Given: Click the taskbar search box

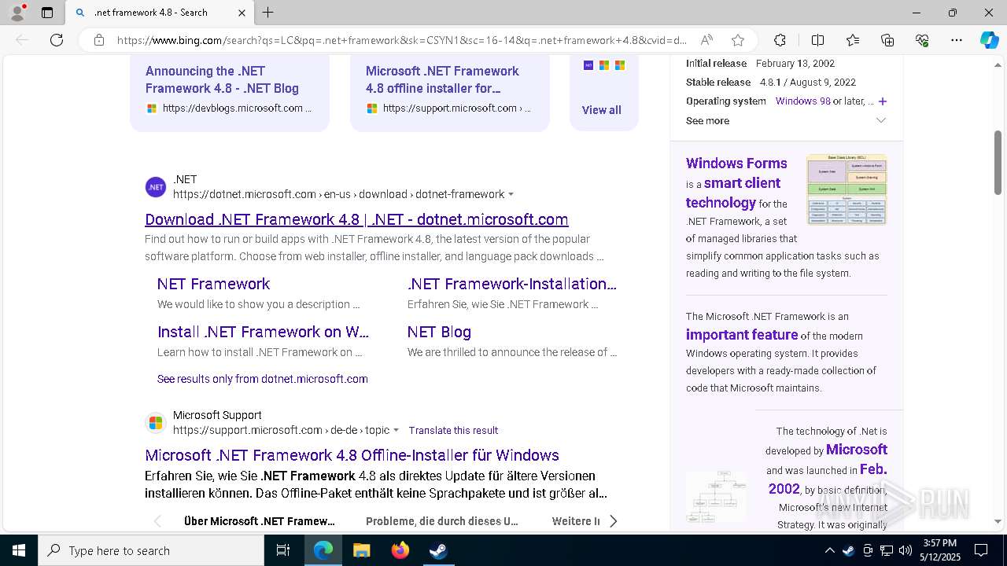Looking at the screenshot, I should coord(151,551).
